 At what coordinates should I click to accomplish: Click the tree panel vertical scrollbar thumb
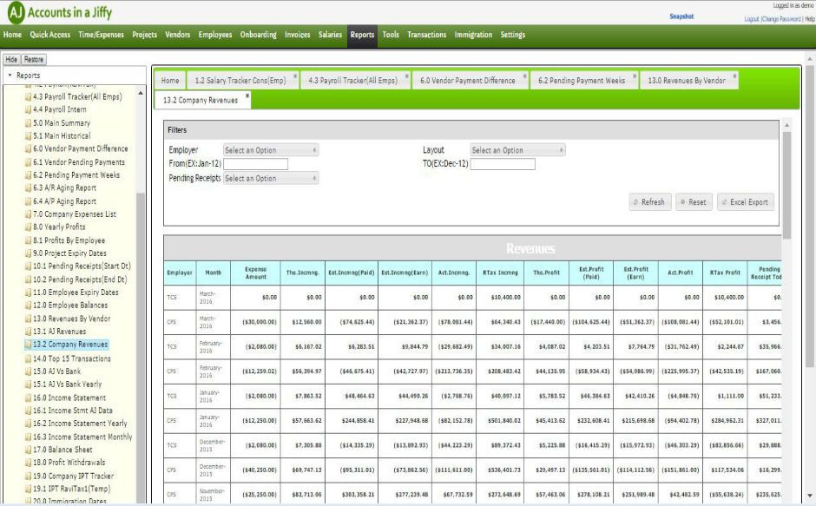pyautogui.click(x=141, y=346)
